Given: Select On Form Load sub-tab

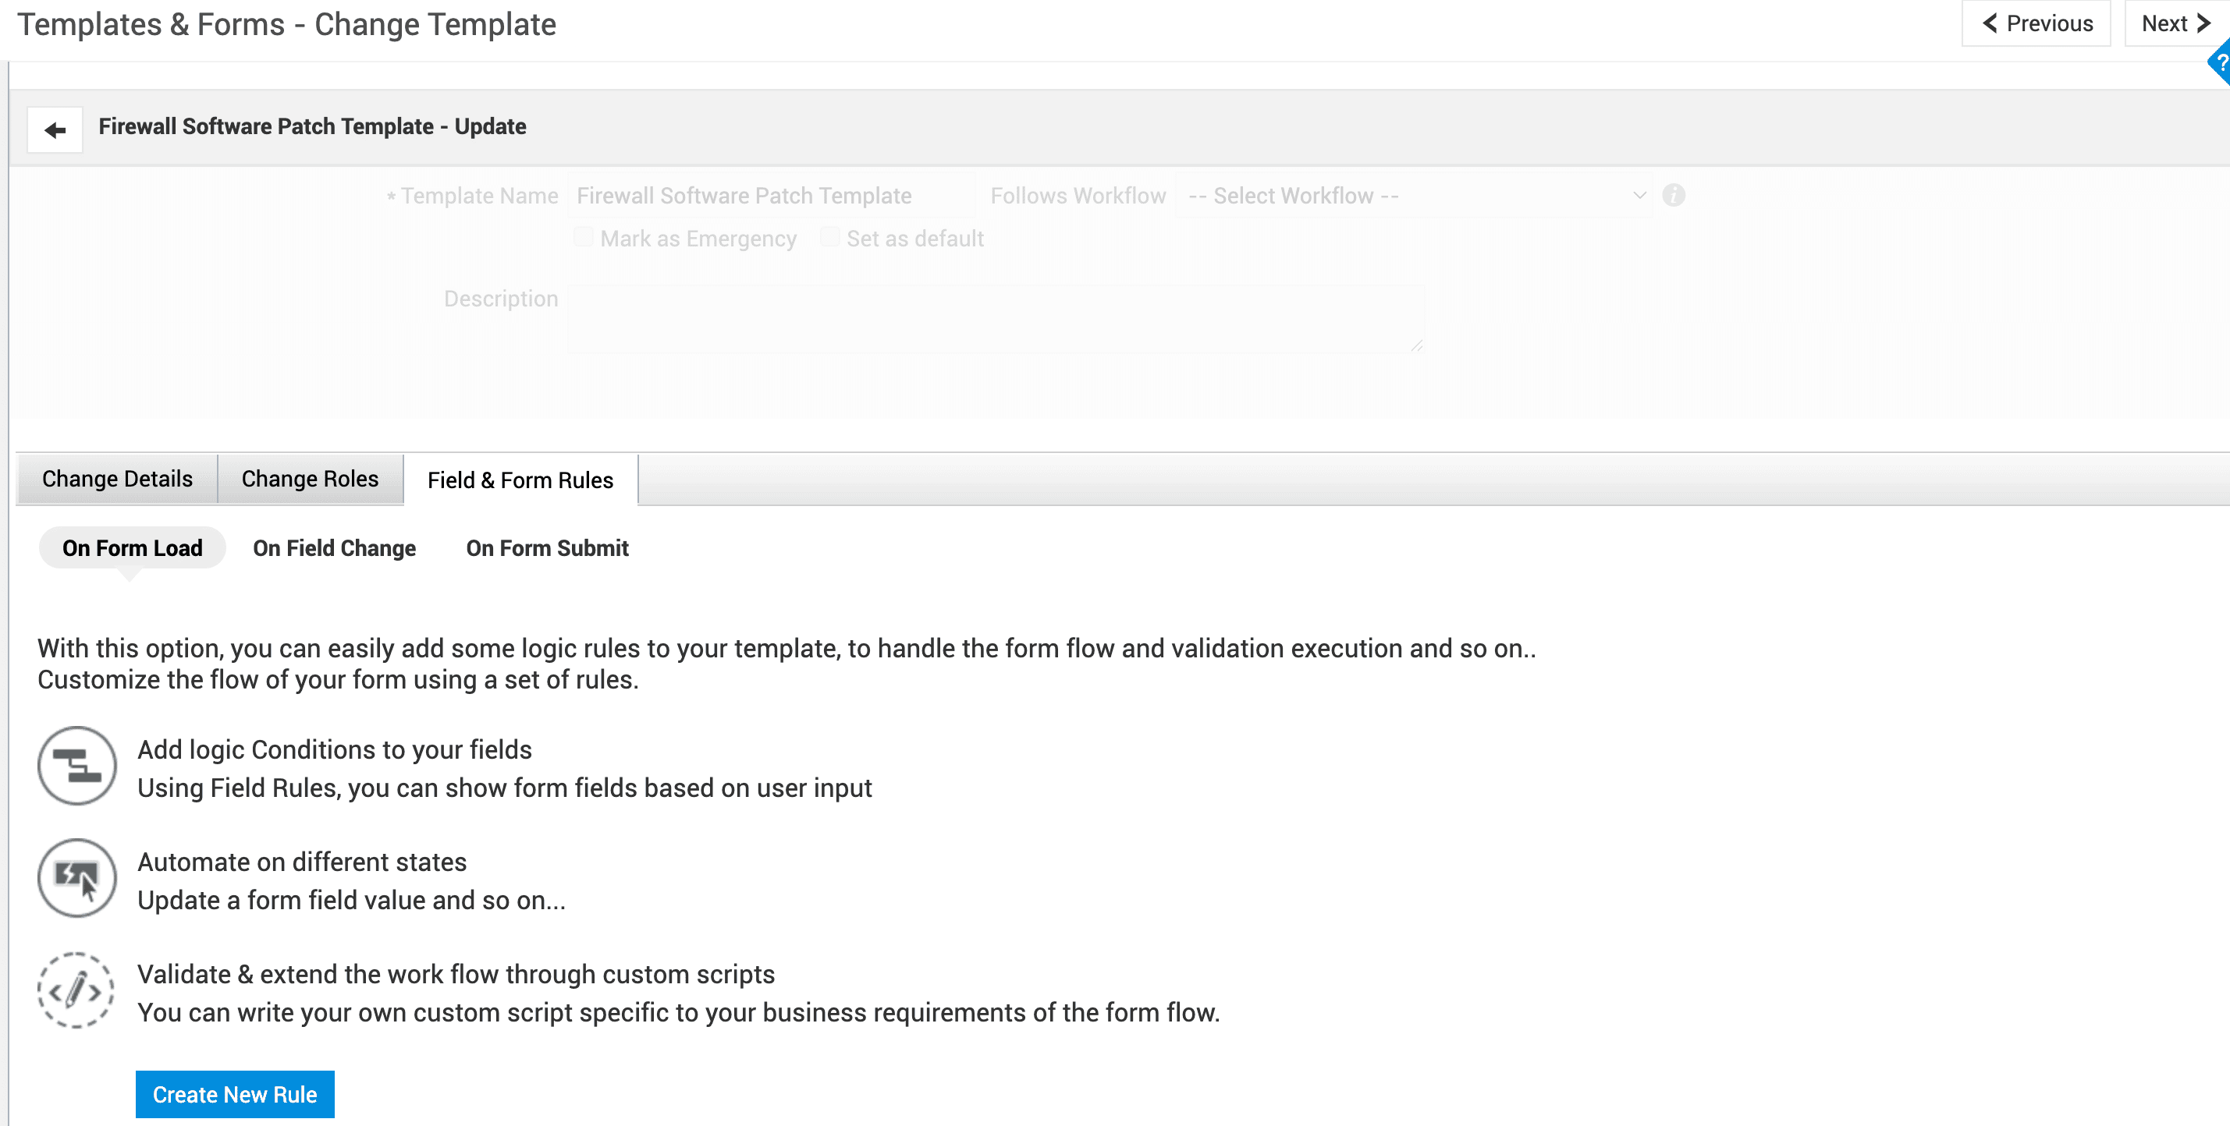Looking at the screenshot, I should 133,548.
